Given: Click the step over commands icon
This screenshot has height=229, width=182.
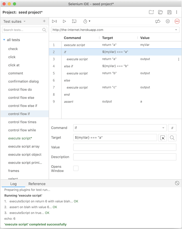Looking at the screenshot, I should (x=74, y=21).
